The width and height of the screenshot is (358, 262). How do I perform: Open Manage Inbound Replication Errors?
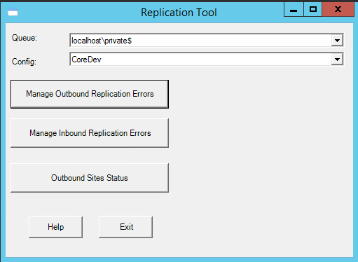[90, 133]
